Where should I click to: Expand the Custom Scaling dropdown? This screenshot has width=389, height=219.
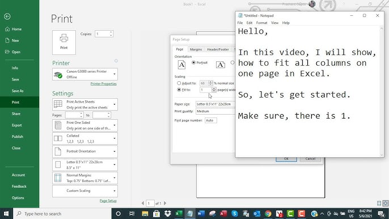pos(85,191)
